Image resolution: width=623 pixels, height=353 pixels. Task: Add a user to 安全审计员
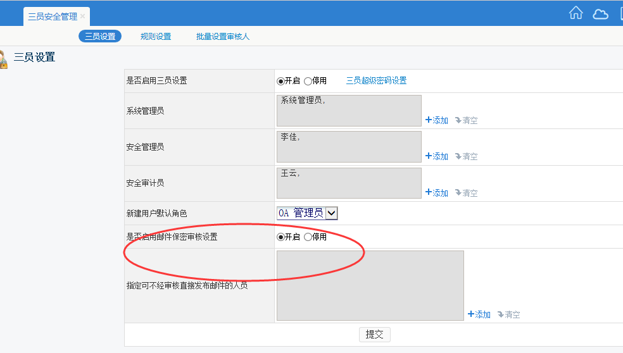pyautogui.click(x=437, y=193)
